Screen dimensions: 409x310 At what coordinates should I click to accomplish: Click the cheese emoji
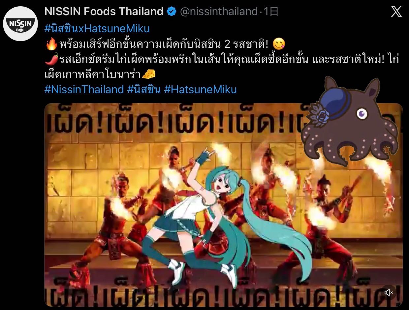tap(148, 74)
